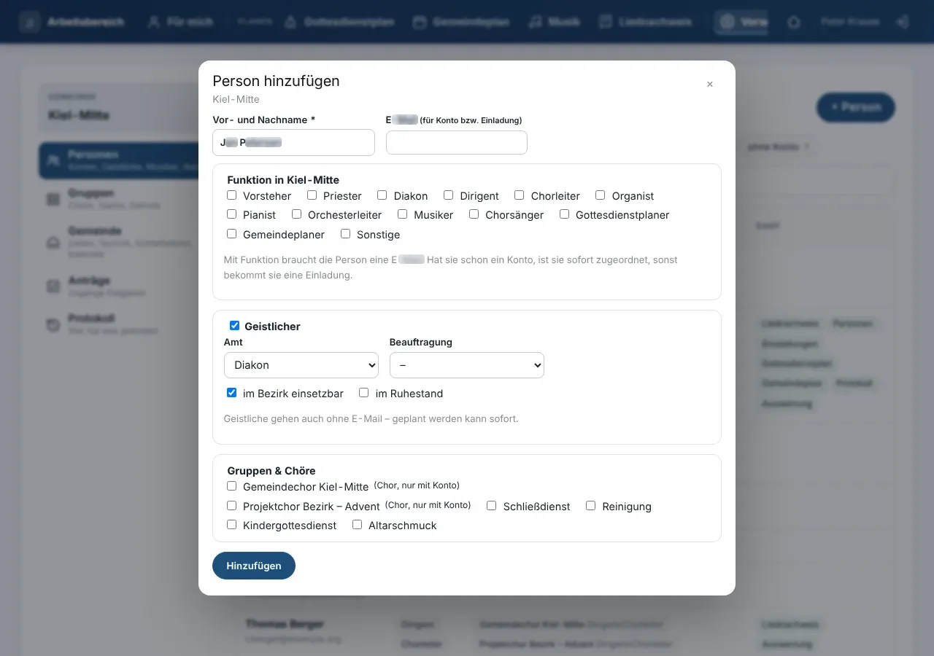Enable the Reinigung group checkbox
The height and width of the screenshot is (656, 934).
590,506
